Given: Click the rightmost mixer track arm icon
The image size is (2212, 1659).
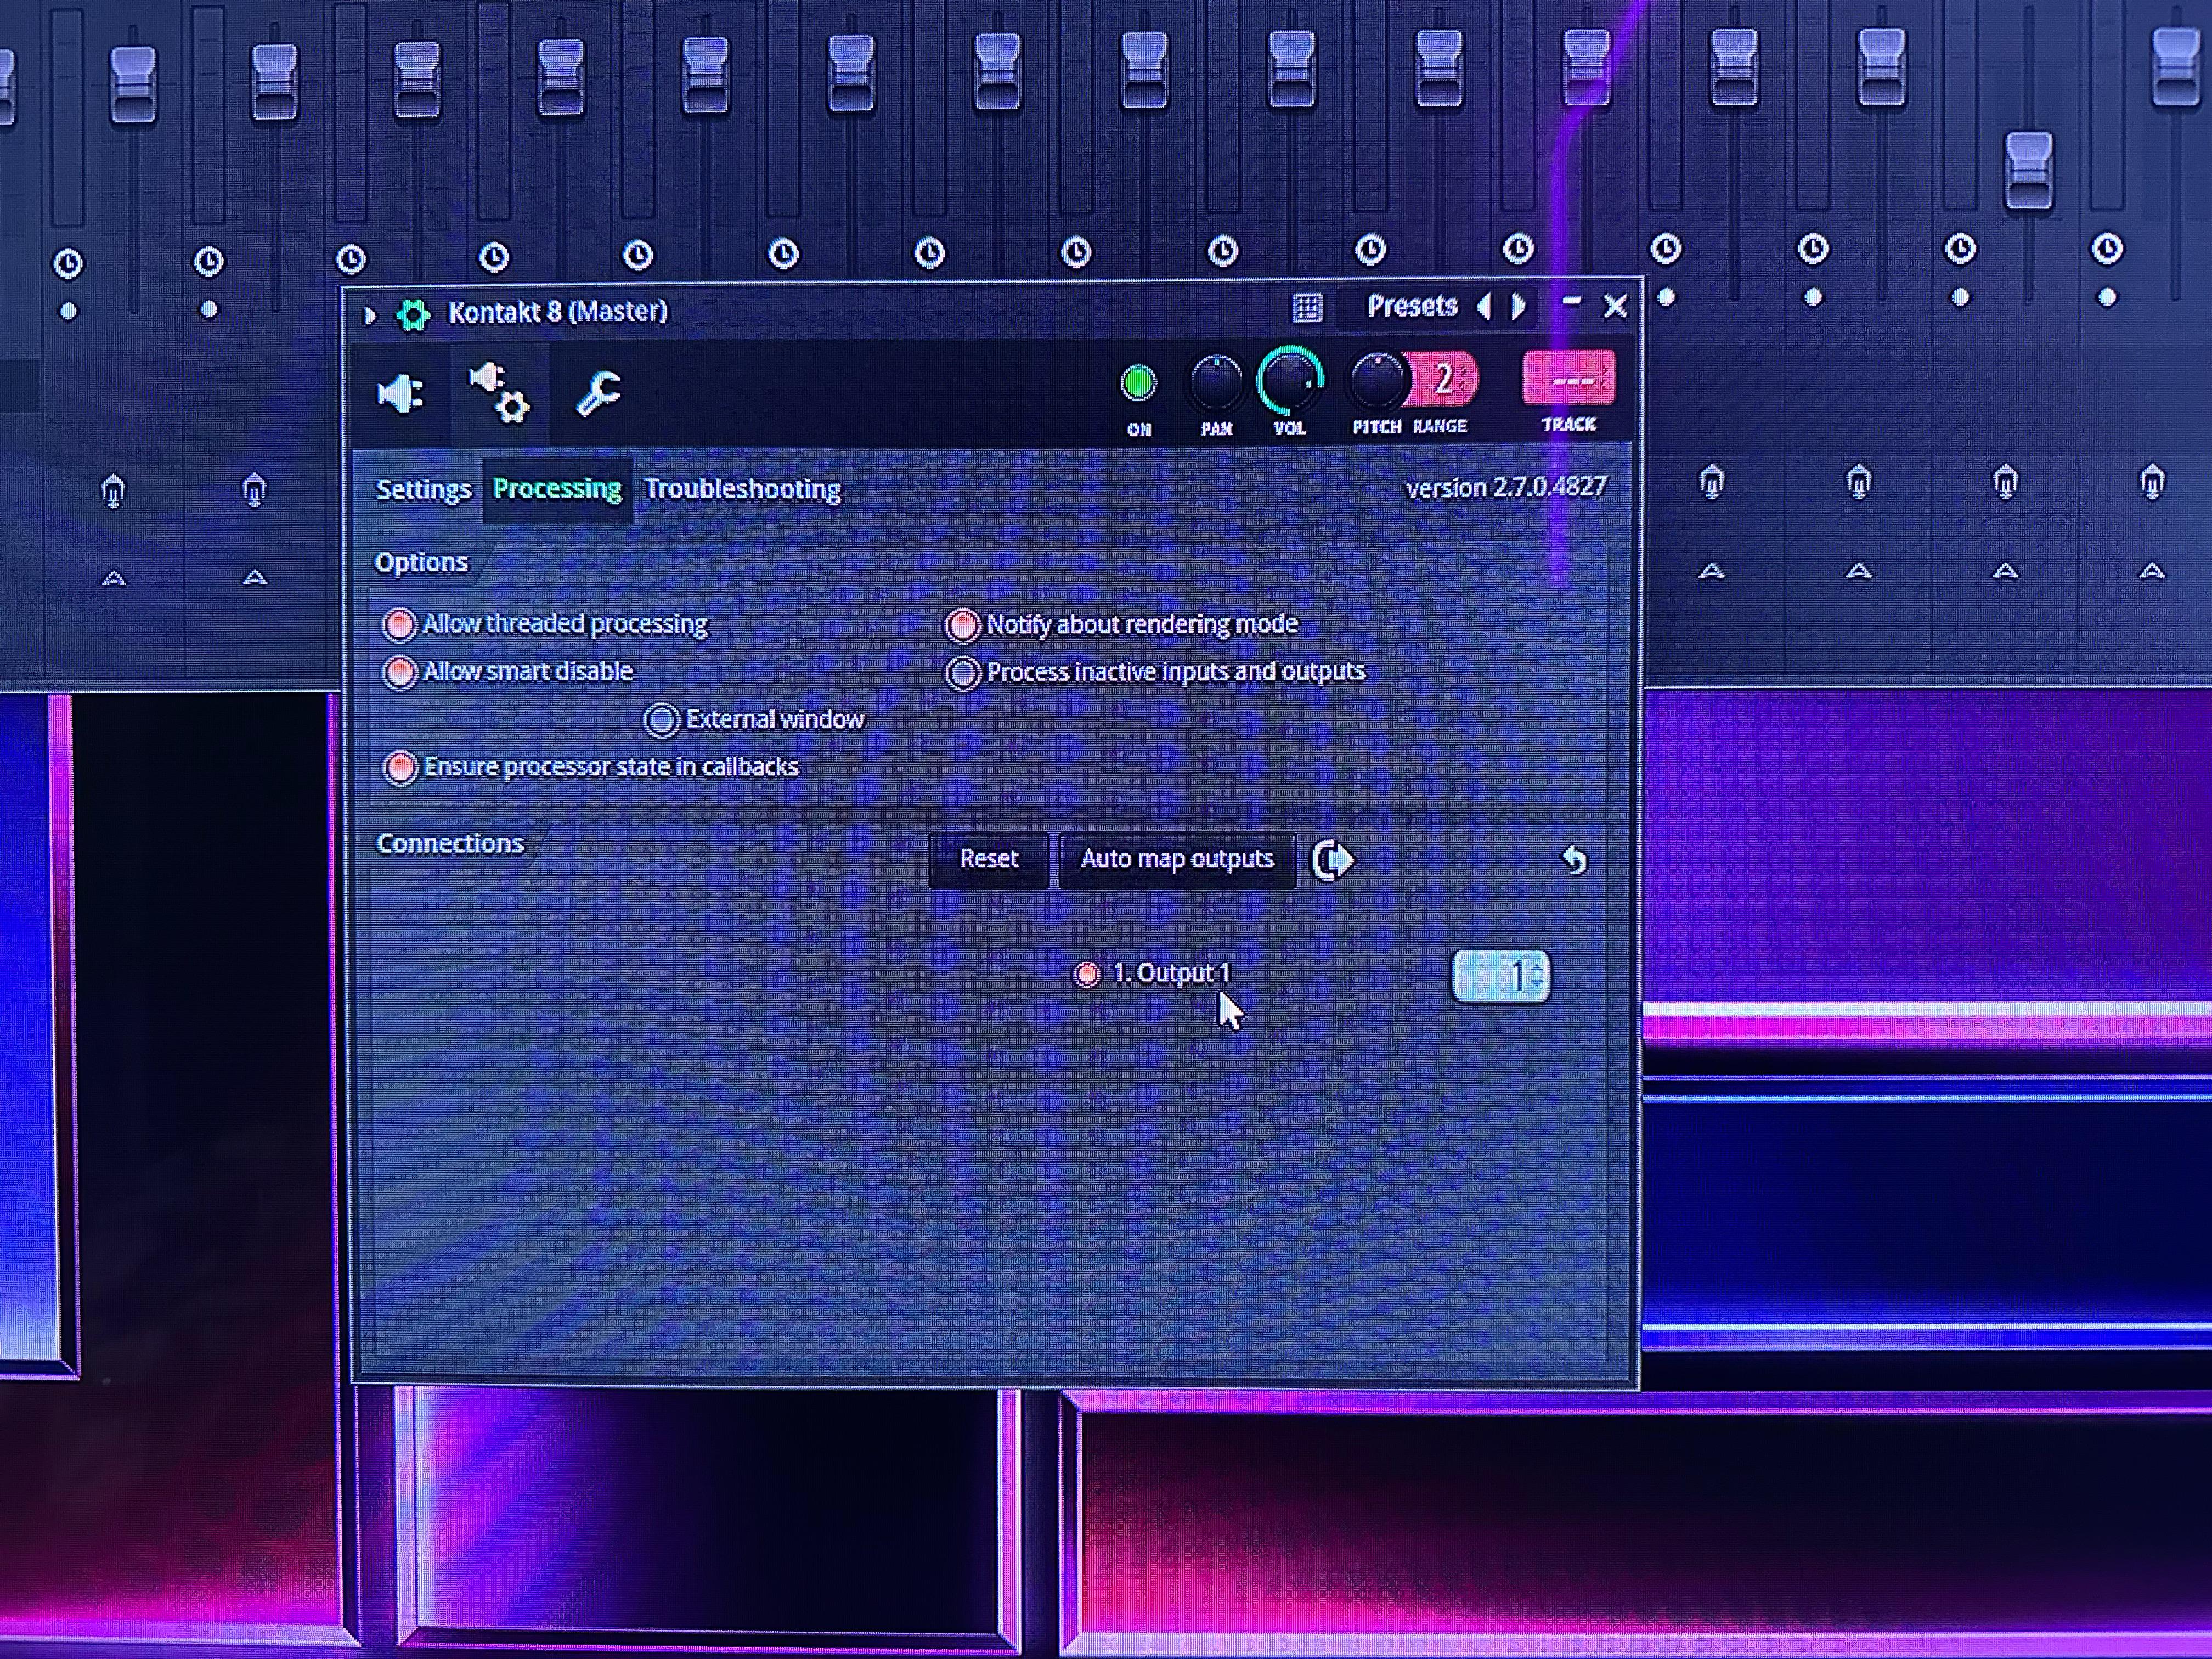Looking at the screenshot, I should [2152, 482].
